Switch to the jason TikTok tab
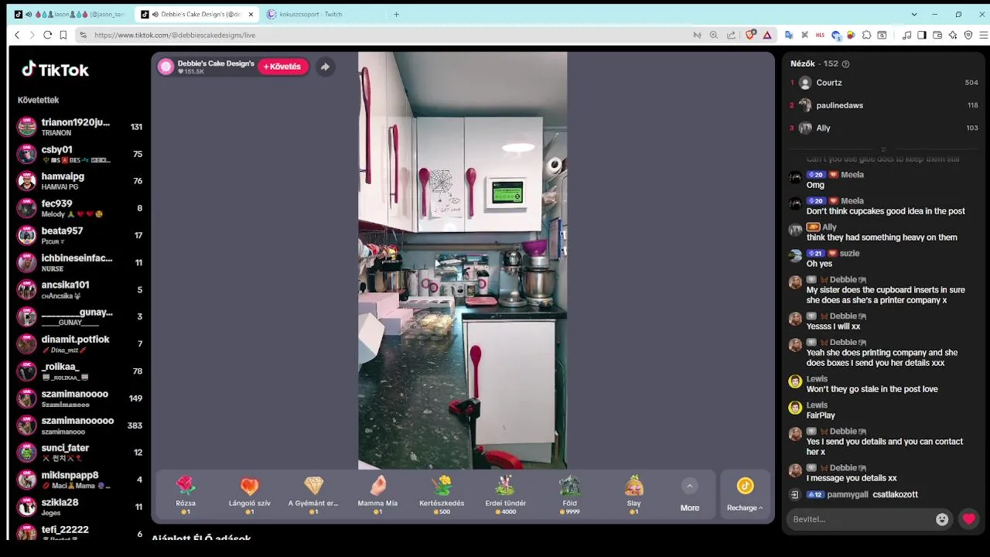Viewport: 990px width, 557px height. 70,14
